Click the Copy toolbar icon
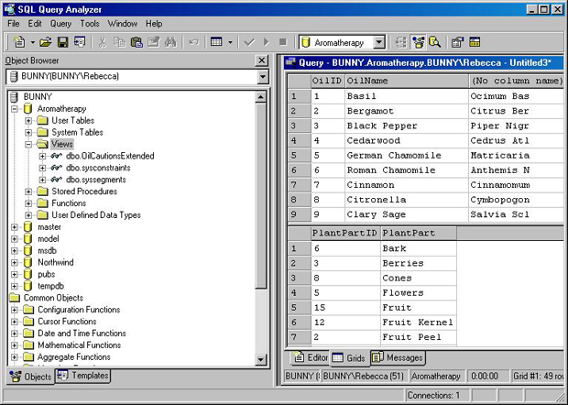 (x=119, y=42)
